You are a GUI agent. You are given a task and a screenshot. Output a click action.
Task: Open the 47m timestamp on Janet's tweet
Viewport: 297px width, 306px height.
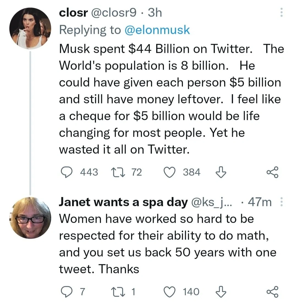coord(260,203)
